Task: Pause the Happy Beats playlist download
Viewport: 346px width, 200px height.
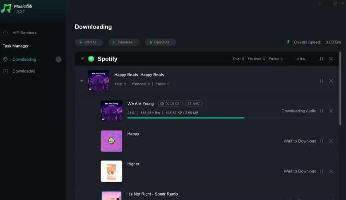Action: click(322, 81)
